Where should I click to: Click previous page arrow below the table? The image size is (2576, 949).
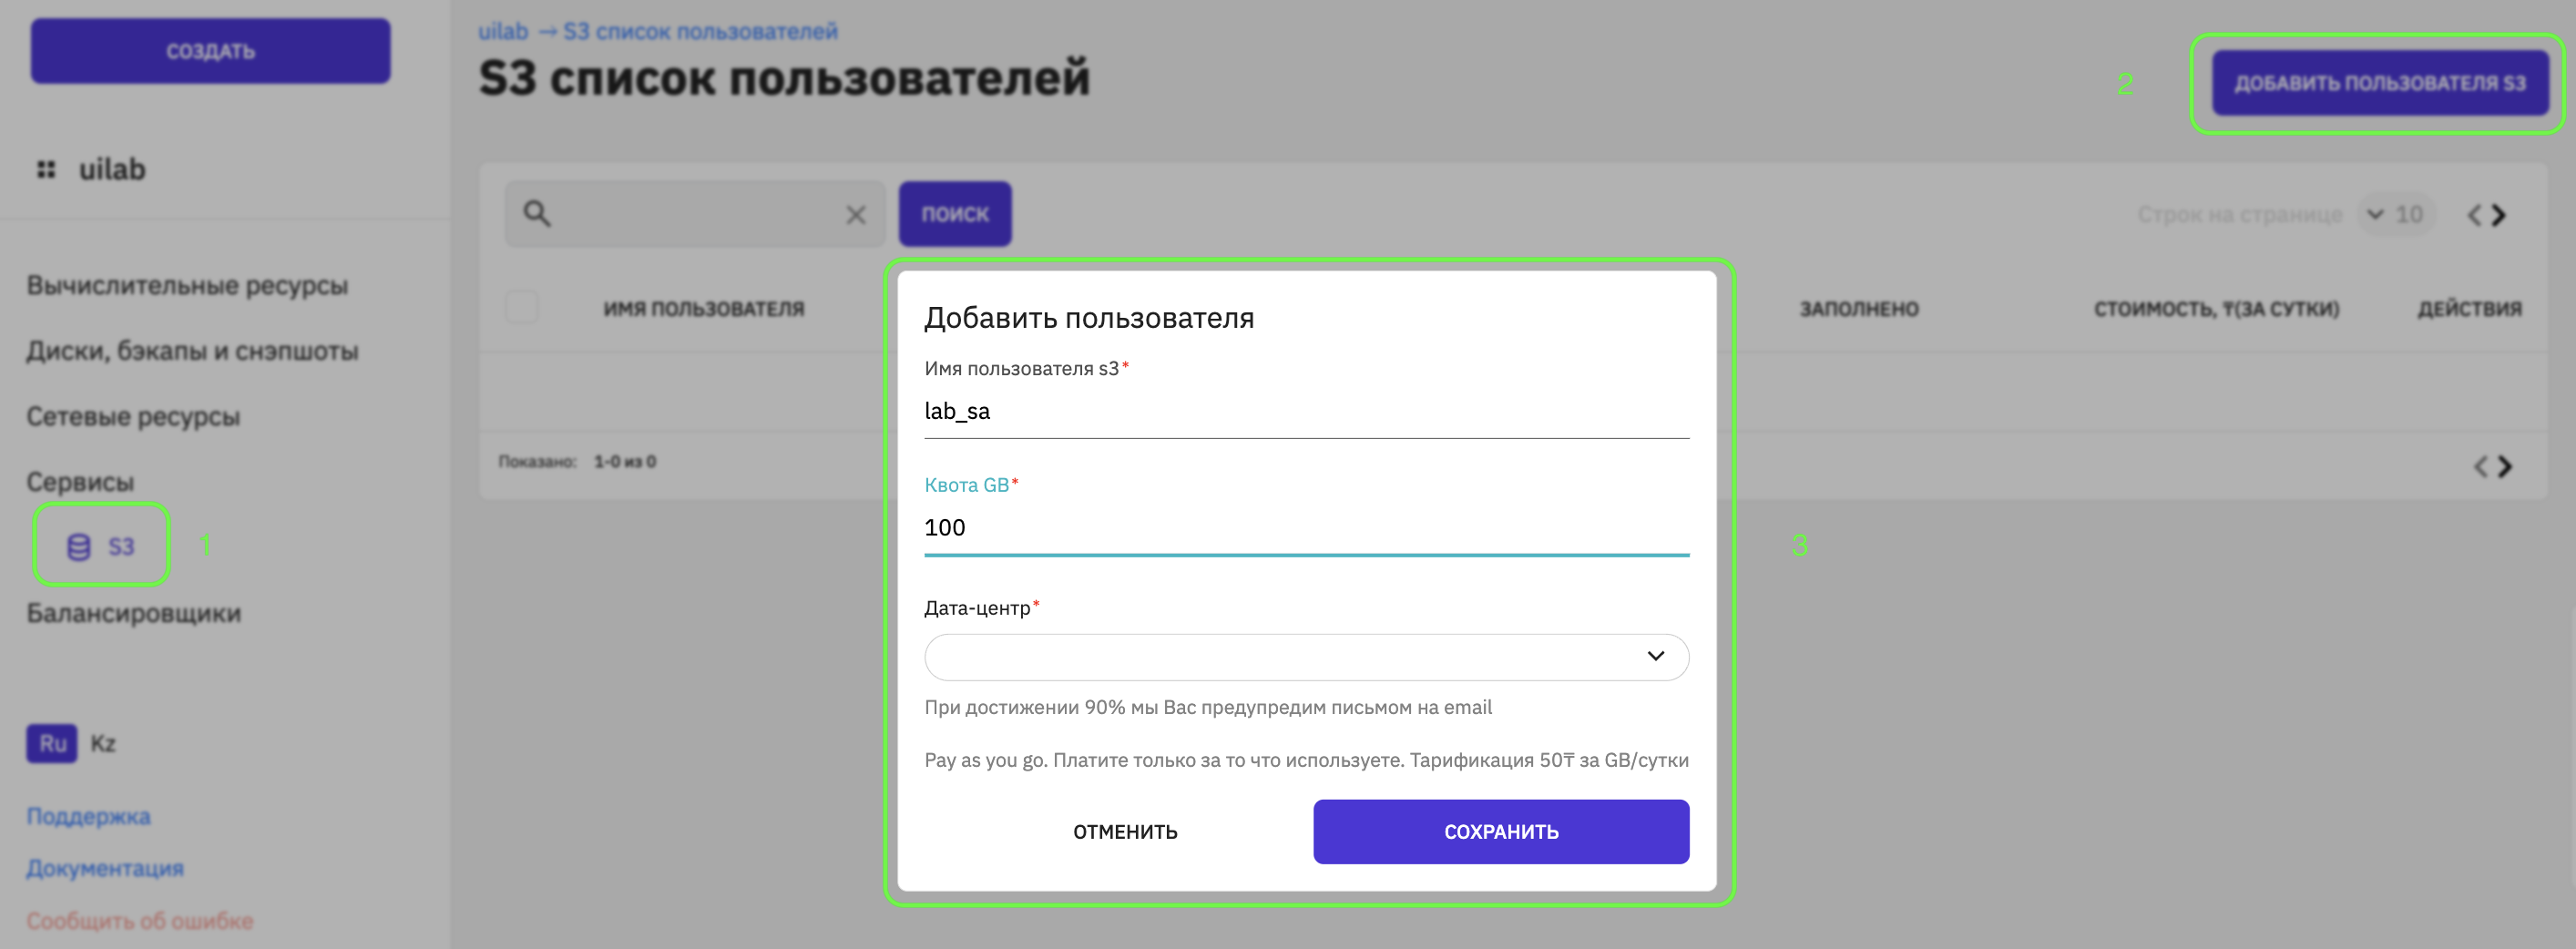pos(2480,466)
